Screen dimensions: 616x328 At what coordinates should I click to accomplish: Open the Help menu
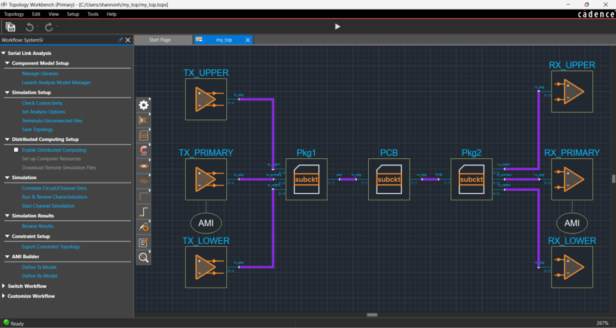(111, 14)
